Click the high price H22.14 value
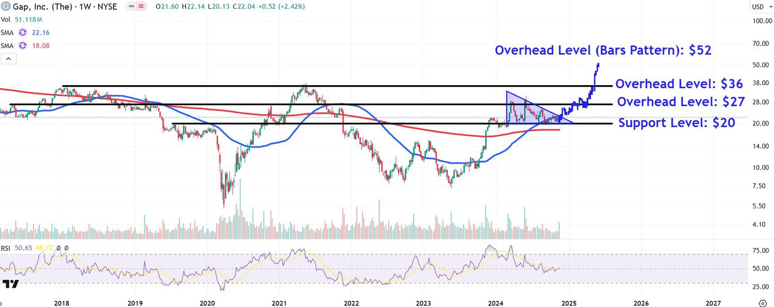Viewport: 774px width, 307px height. [193, 7]
